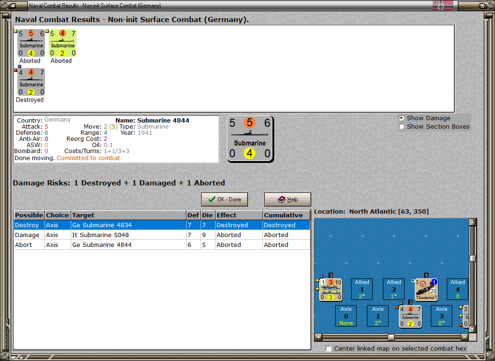Open the Help button
Image resolution: width=495 pixels, height=361 pixels.
click(288, 200)
